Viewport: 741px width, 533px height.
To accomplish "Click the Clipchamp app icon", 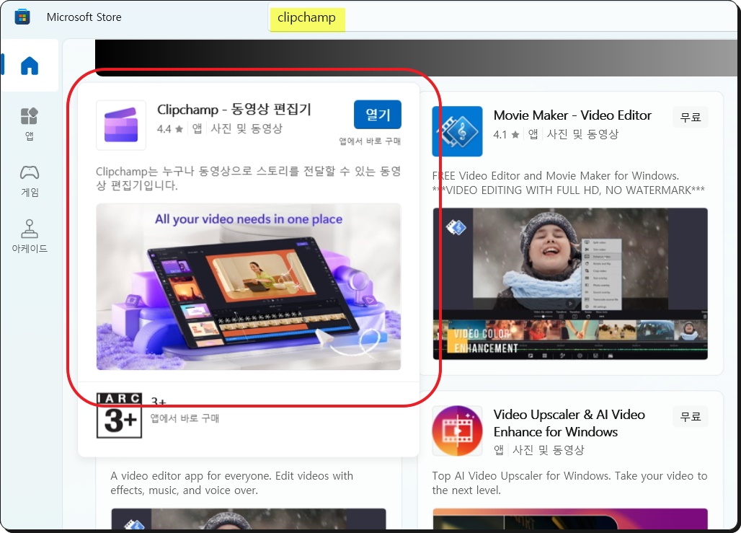I will pos(121,125).
